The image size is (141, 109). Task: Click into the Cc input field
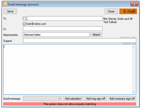click(x=63, y=29)
